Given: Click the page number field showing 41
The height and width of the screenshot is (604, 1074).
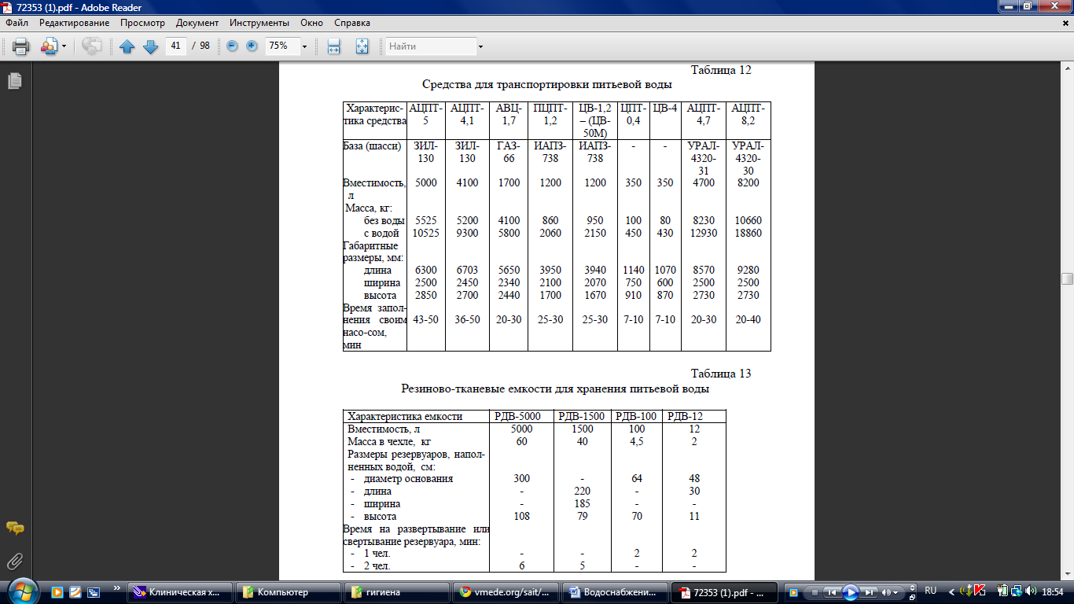Looking at the screenshot, I should (175, 46).
